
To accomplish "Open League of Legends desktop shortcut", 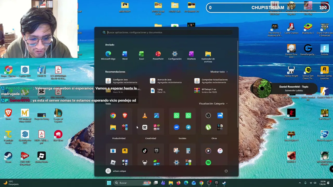I will point(58,116).
